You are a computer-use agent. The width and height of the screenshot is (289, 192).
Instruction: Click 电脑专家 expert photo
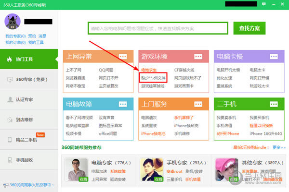point(77,170)
